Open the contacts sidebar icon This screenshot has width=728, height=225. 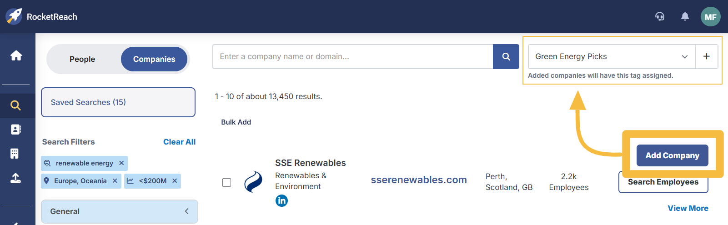[x=15, y=130]
